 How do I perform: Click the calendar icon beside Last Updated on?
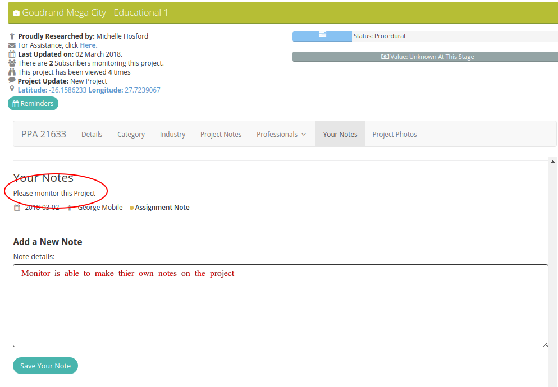click(x=12, y=54)
